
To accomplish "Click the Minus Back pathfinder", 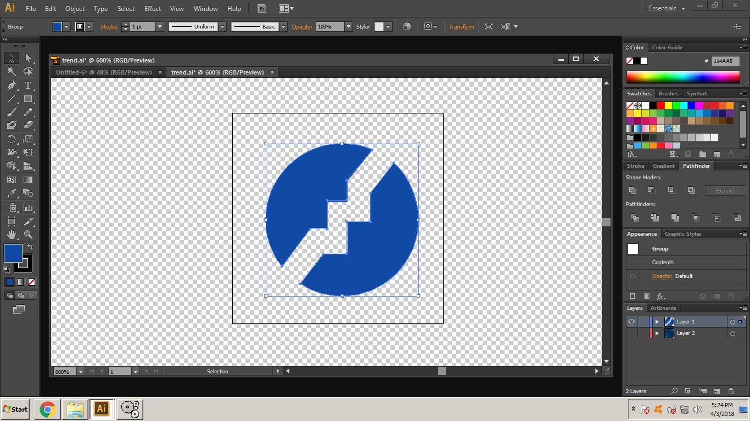I will coord(736,218).
